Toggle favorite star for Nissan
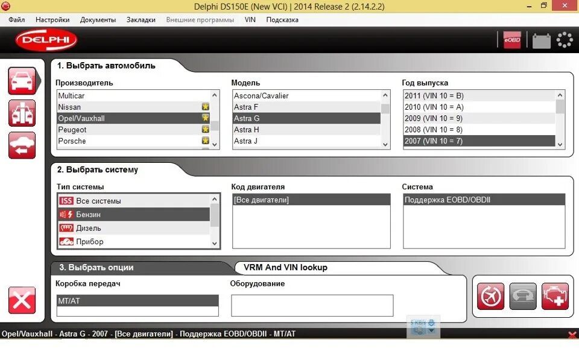This screenshot has width=579, height=363. [205, 107]
